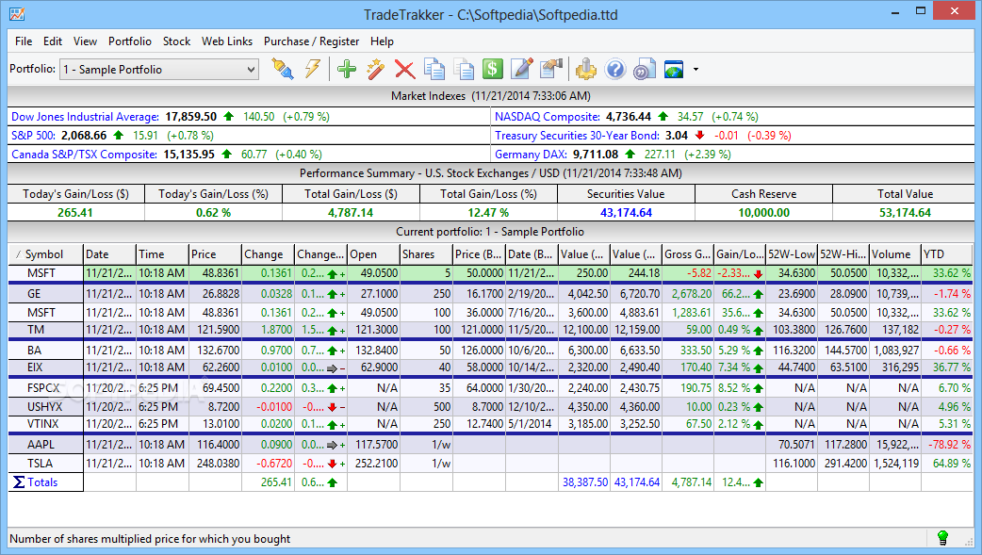982x555 pixels.
Task: Sort by the Open column header
Action: (373, 254)
